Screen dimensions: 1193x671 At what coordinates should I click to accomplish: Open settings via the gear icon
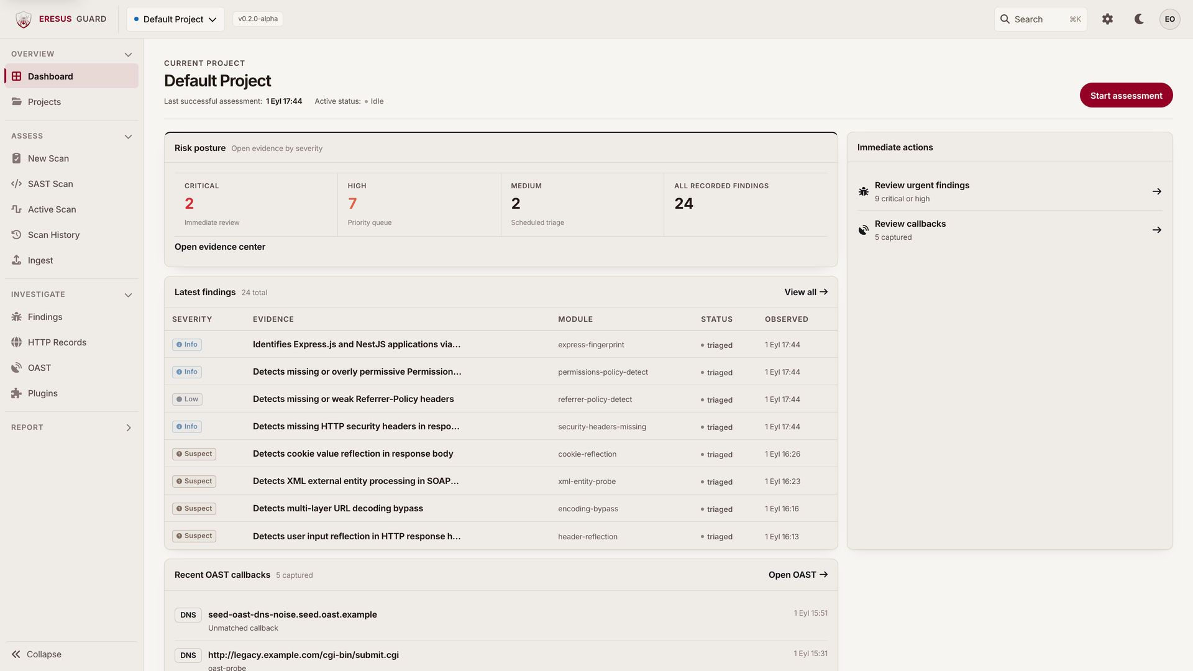pos(1107,19)
